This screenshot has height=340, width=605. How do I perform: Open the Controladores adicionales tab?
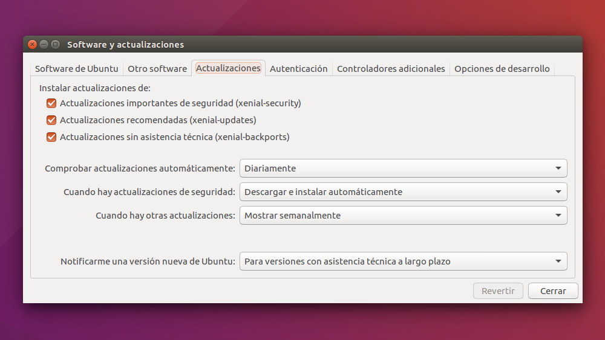tap(391, 68)
